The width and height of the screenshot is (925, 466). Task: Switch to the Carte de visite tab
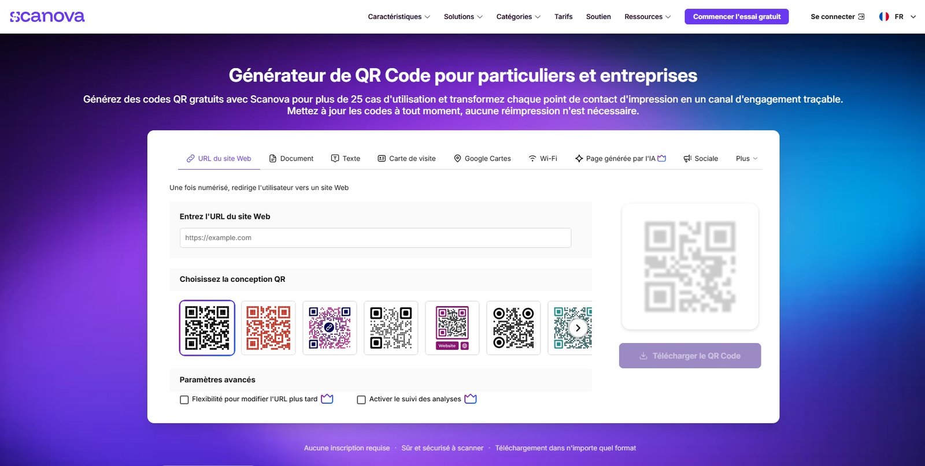point(407,159)
